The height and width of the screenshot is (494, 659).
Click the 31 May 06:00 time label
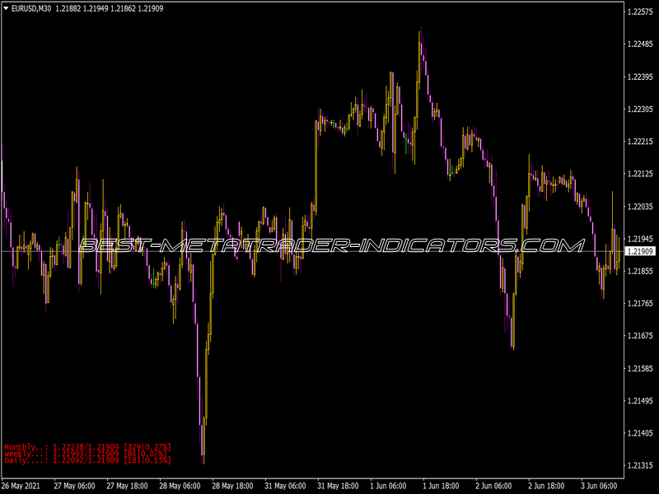pos(285,486)
